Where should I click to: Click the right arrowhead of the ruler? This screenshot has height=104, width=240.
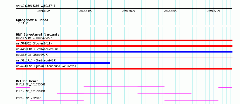(x=231, y=8)
